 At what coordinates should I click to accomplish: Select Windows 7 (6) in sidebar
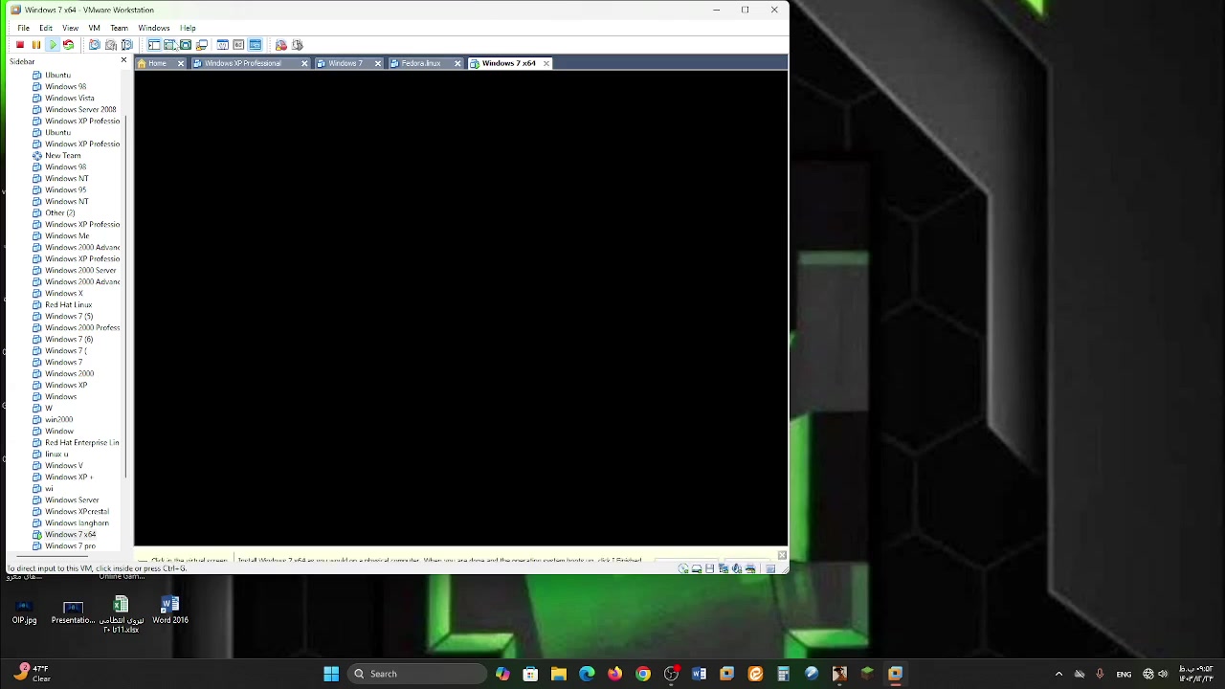[x=69, y=339]
